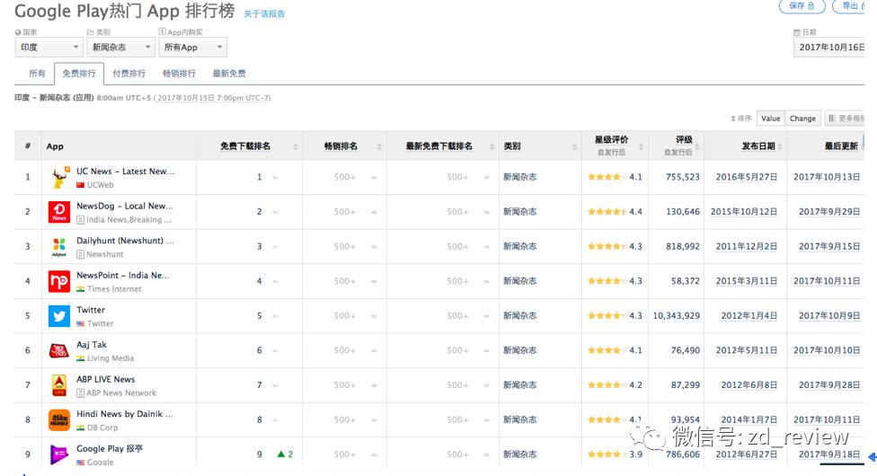Click the ABP LIVE News icon
Image resolution: width=877 pixels, height=476 pixels.
click(59, 385)
